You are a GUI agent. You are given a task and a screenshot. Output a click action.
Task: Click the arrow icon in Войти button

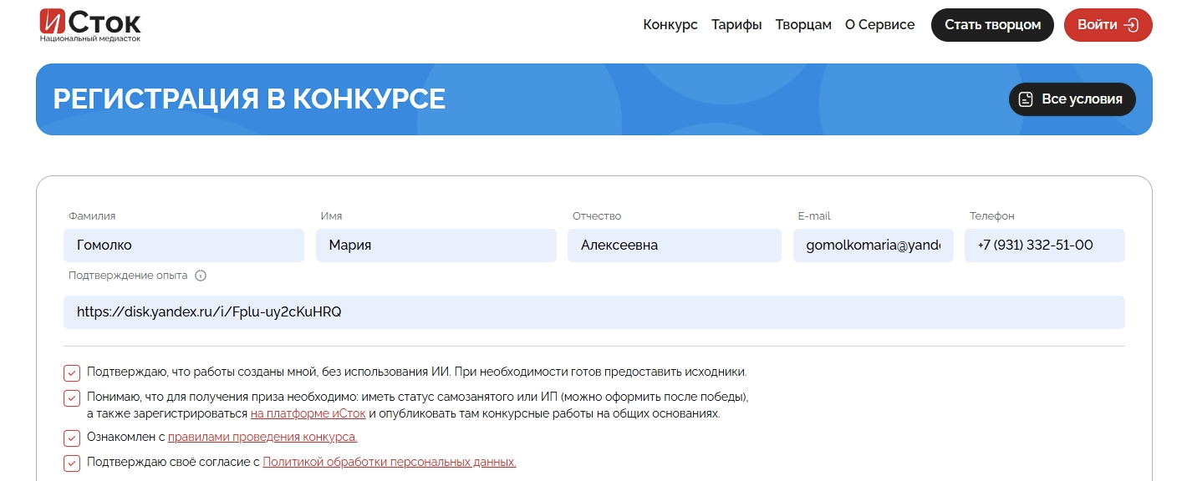coord(1131,25)
